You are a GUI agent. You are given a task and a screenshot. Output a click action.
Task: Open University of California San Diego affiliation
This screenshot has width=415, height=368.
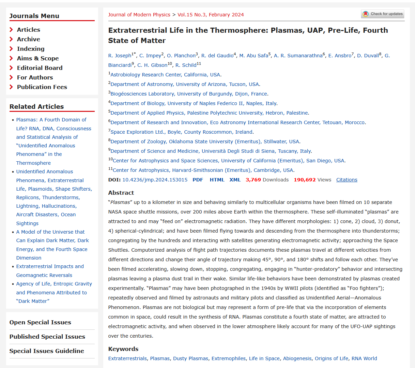[x=228, y=161]
